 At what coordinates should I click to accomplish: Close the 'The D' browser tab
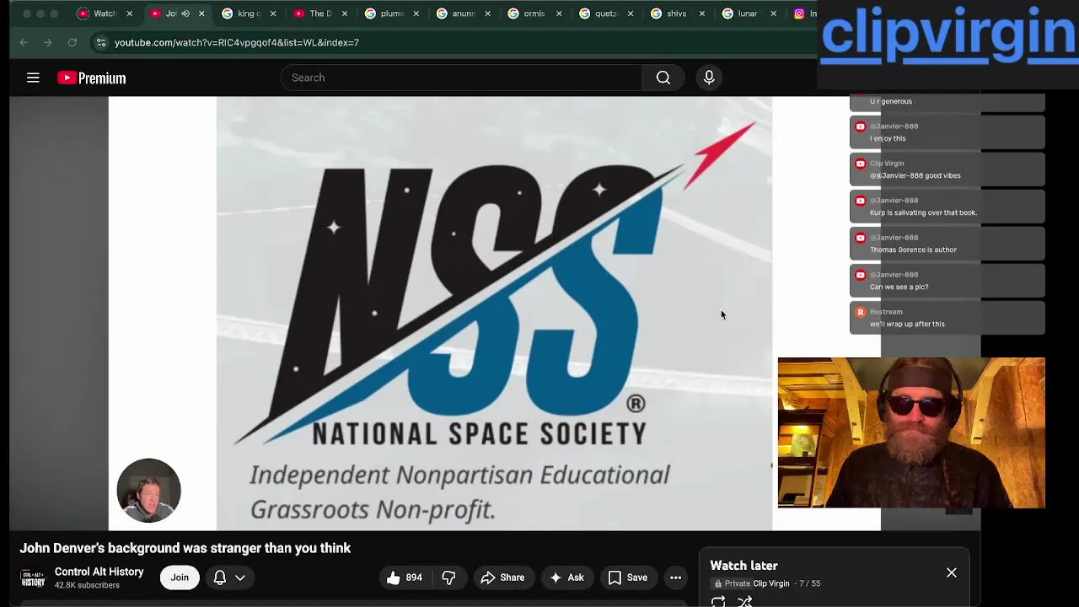click(x=344, y=13)
